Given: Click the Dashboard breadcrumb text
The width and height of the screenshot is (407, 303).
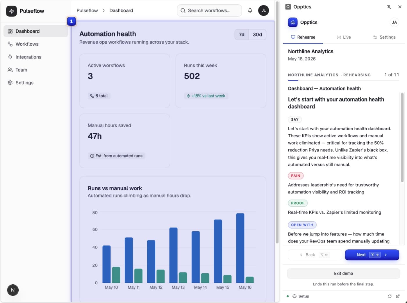Looking at the screenshot, I should point(121,10).
